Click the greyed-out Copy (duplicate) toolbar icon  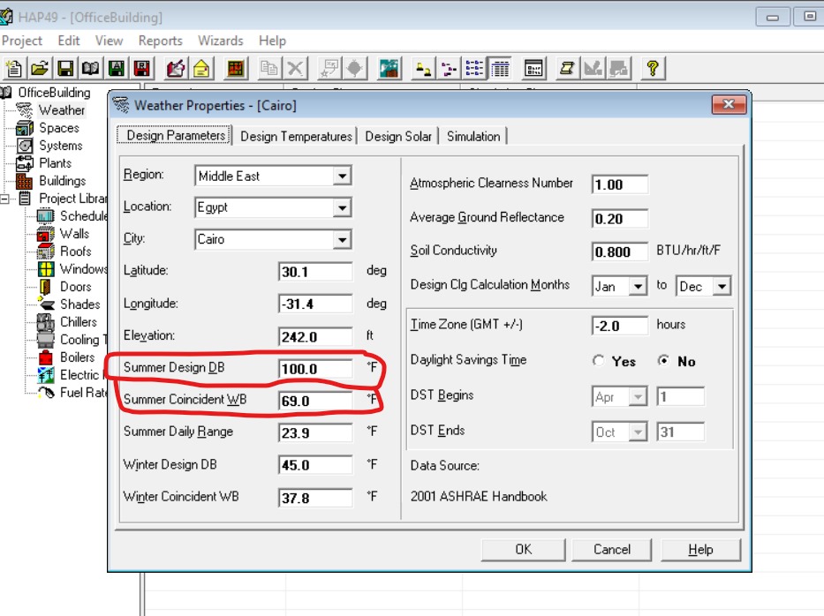coord(269,68)
